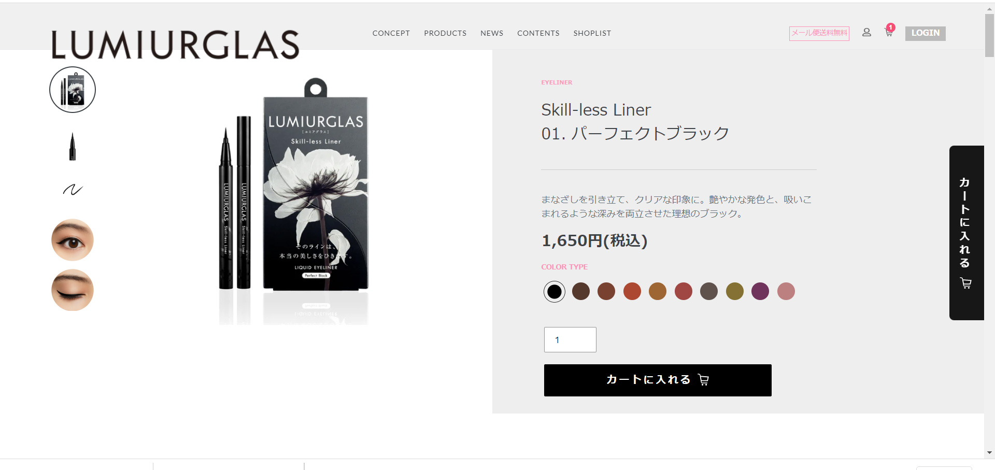Click the black カートに入れる button

[x=658, y=380]
